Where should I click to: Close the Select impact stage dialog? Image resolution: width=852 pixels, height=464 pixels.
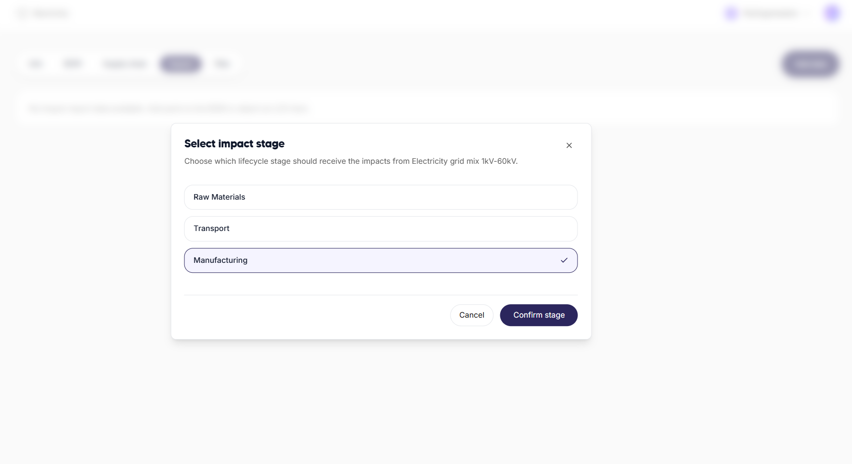pyautogui.click(x=569, y=145)
